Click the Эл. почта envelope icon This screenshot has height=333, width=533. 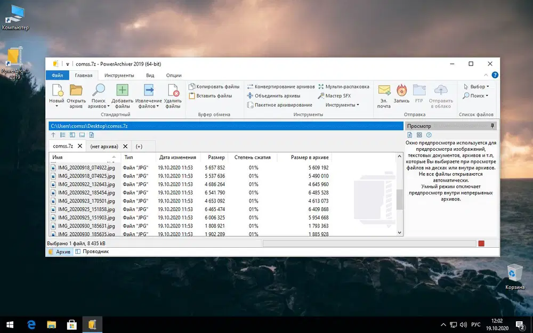pos(384,91)
